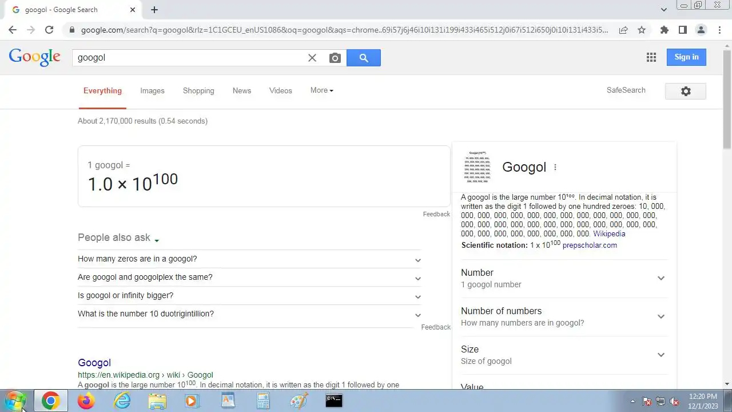The height and width of the screenshot is (412, 732).
Task: Open Command Prompt from the taskbar
Action: (334, 401)
